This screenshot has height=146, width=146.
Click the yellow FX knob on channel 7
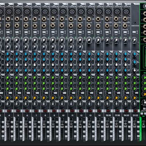pyautogui.click(x=35, y=98)
